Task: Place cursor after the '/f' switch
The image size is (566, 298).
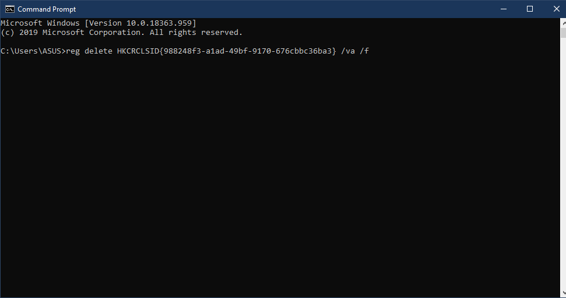Action: tap(370, 51)
